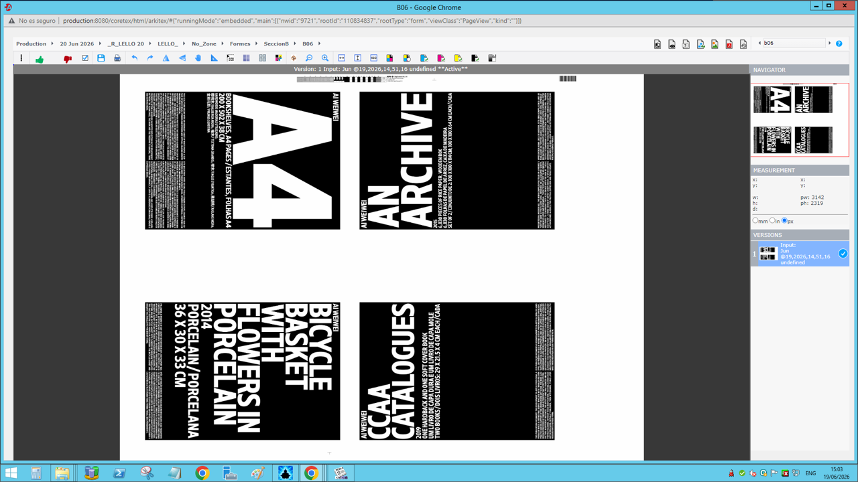The height and width of the screenshot is (482, 858).
Task: Click the zoom out magnifier icon
Action: tap(309, 58)
